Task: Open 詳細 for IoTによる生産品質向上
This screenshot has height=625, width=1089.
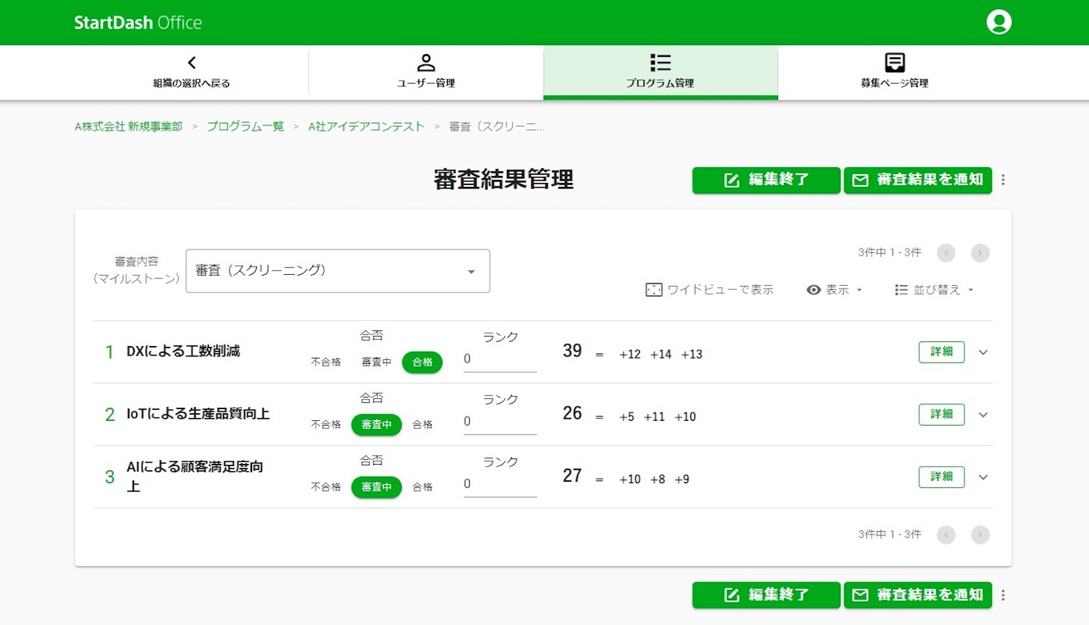Action: 942,414
